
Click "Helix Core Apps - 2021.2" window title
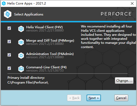point(26,3)
